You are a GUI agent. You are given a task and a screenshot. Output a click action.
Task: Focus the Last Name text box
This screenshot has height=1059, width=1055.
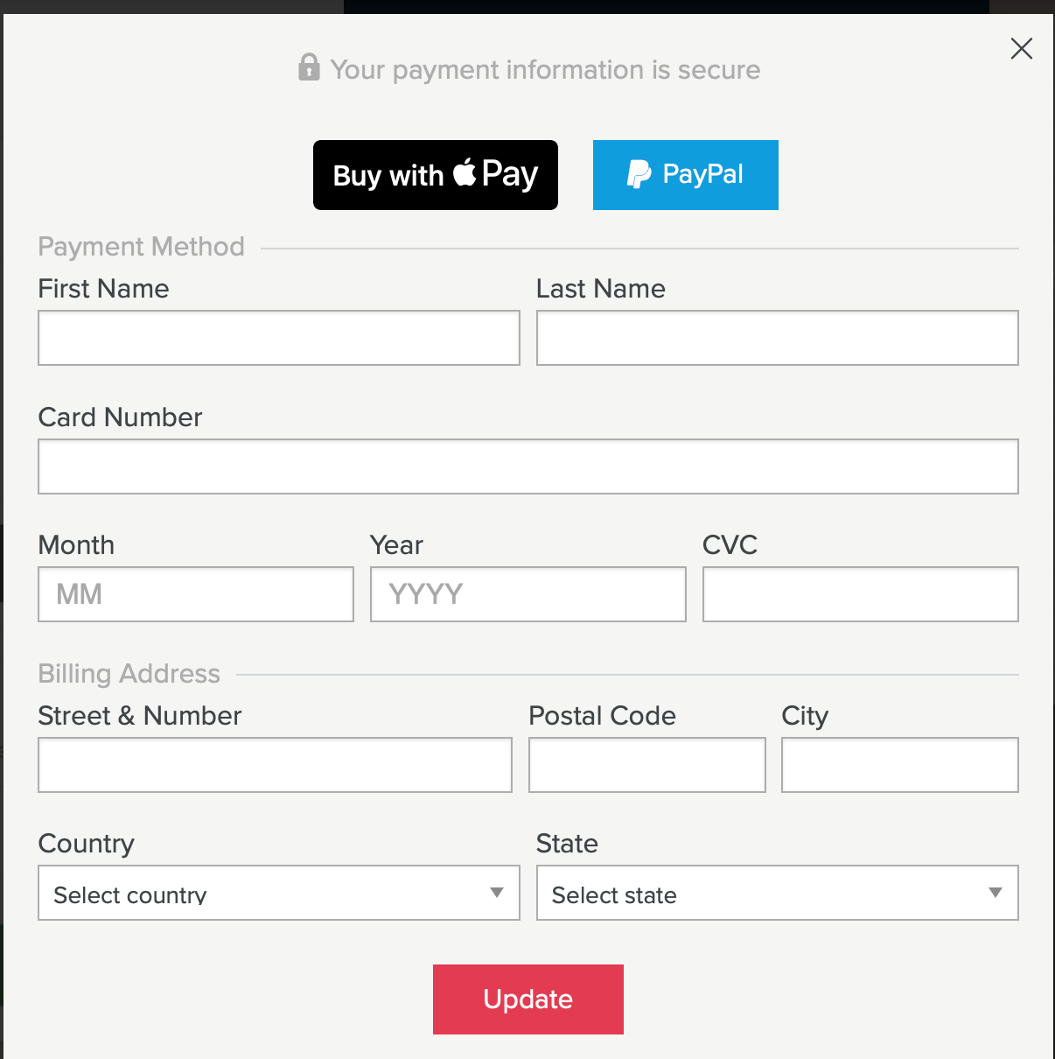(778, 338)
